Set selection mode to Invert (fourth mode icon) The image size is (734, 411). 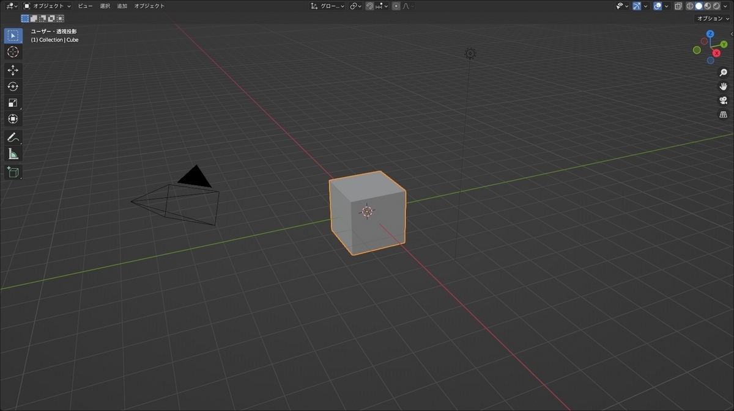[51, 18]
